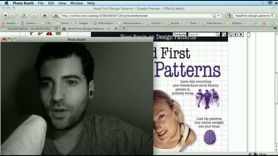Expand the Outline dropdown

[x=155, y=23]
